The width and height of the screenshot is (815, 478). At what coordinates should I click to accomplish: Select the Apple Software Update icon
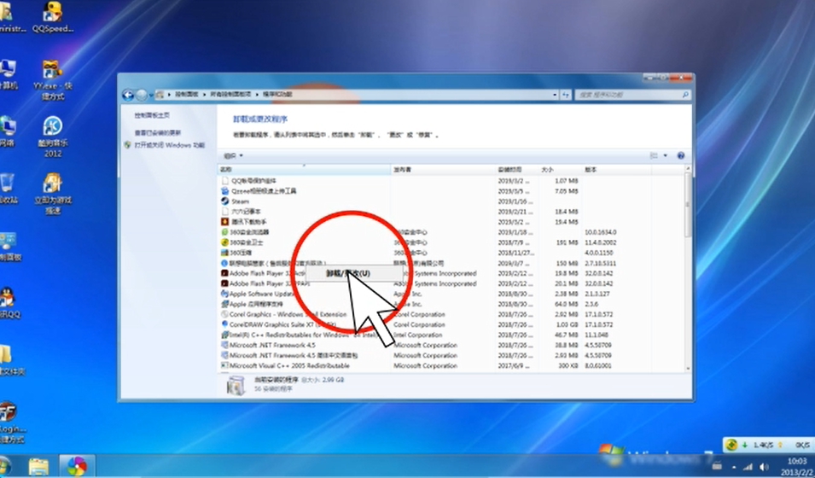[225, 294]
